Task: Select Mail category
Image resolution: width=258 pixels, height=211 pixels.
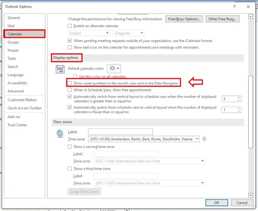Action: point(25,26)
